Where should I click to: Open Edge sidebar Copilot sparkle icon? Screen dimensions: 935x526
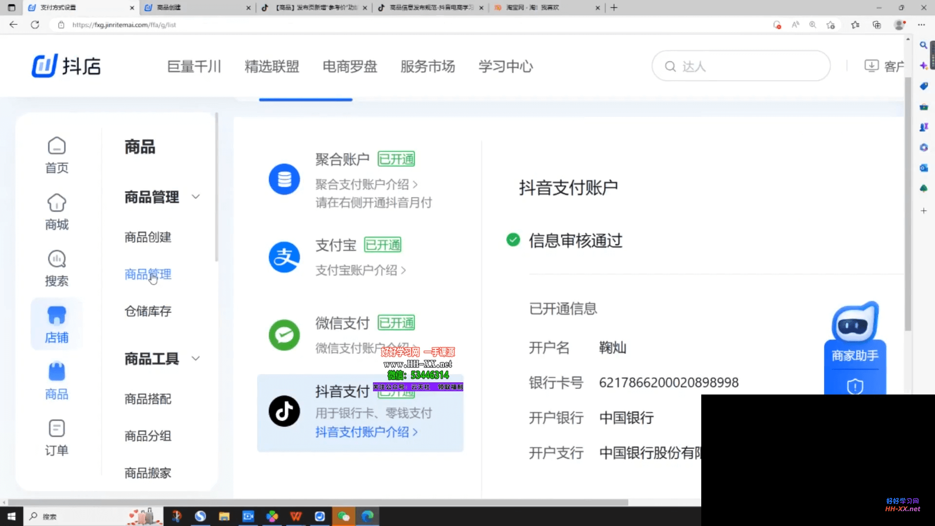(x=923, y=65)
